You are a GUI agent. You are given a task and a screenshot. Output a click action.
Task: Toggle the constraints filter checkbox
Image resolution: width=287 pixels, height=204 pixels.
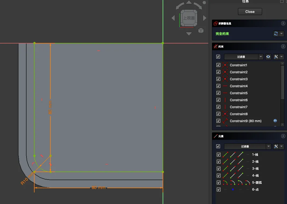(x=218, y=57)
